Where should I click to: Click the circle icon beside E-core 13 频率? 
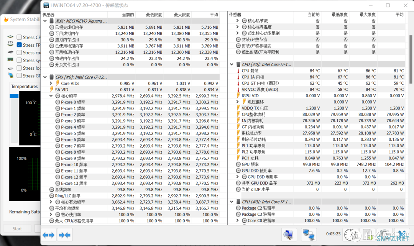[58, 183]
